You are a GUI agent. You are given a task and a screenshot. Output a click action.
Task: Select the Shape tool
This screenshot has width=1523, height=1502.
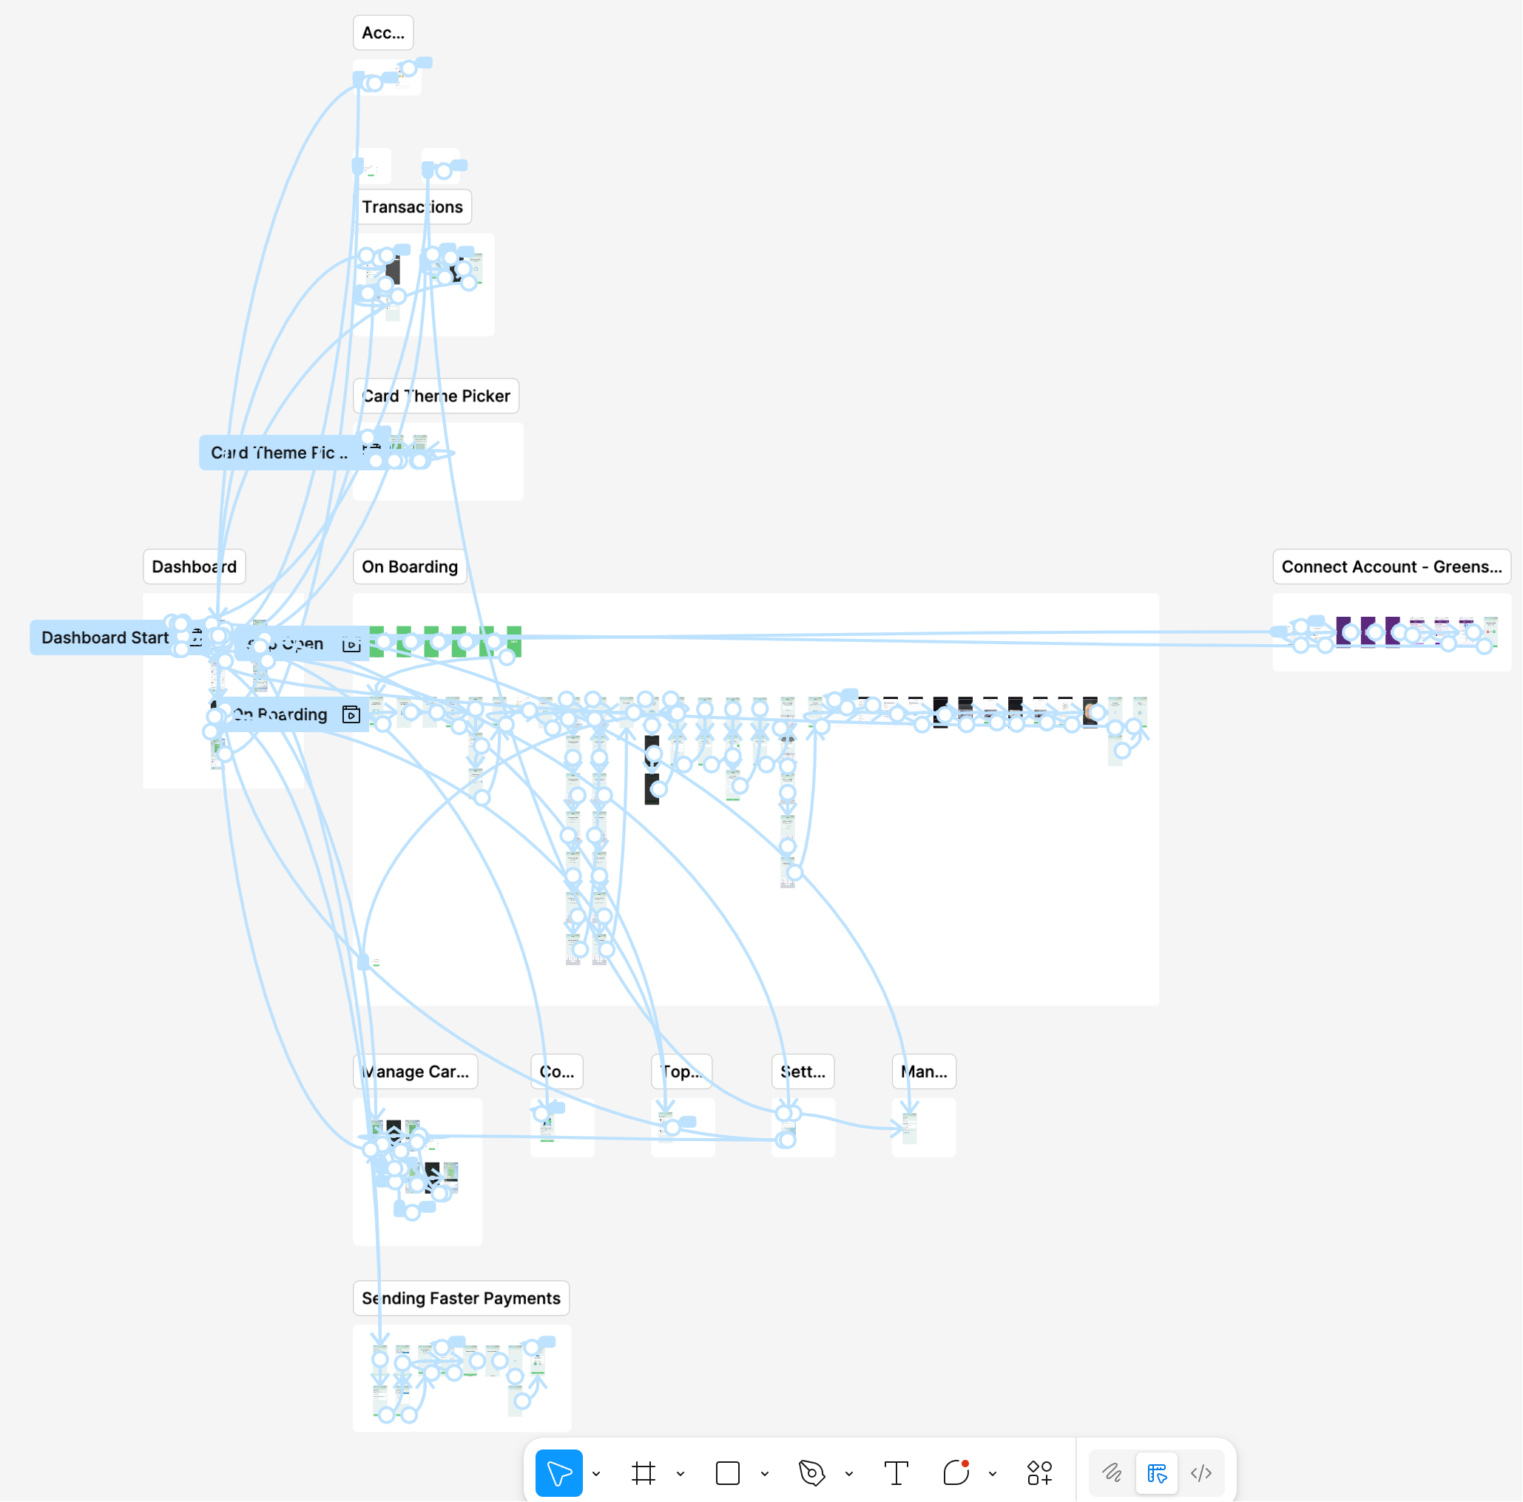click(727, 1472)
